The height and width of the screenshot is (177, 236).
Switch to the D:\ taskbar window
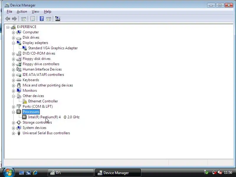(x=71, y=173)
